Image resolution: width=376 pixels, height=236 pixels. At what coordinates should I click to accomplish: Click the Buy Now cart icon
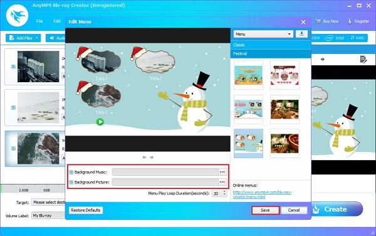tap(318, 21)
